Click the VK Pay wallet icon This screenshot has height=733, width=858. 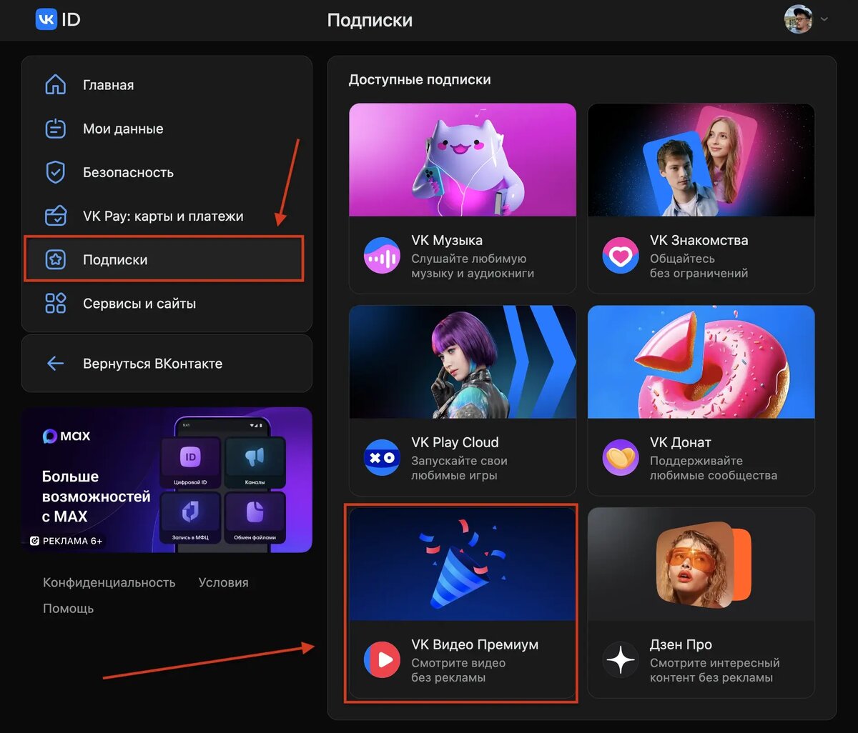coord(55,216)
